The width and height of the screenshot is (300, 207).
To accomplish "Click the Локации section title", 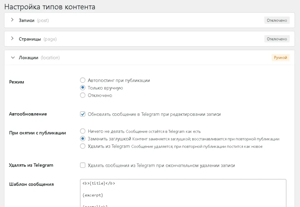I will tap(28, 58).
